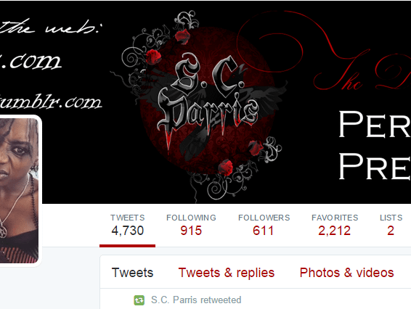View the Following list of 915
The width and height of the screenshot is (411, 309).
tap(191, 226)
